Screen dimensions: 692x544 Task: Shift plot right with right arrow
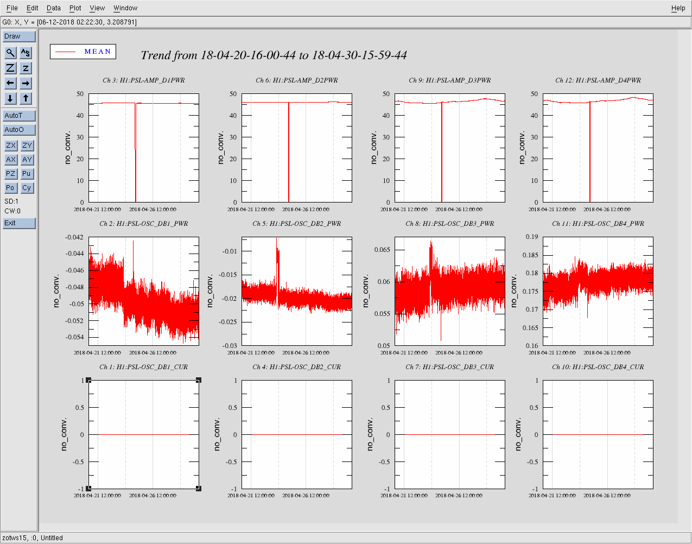(26, 83)
